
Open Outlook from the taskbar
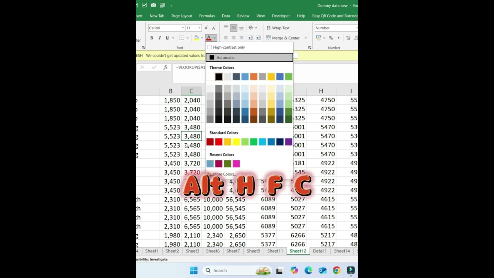(323, 271)
